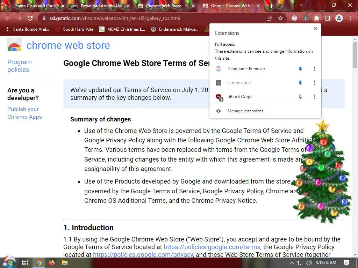Close the Extensions popup
The image size is (358, 268).
316,29
